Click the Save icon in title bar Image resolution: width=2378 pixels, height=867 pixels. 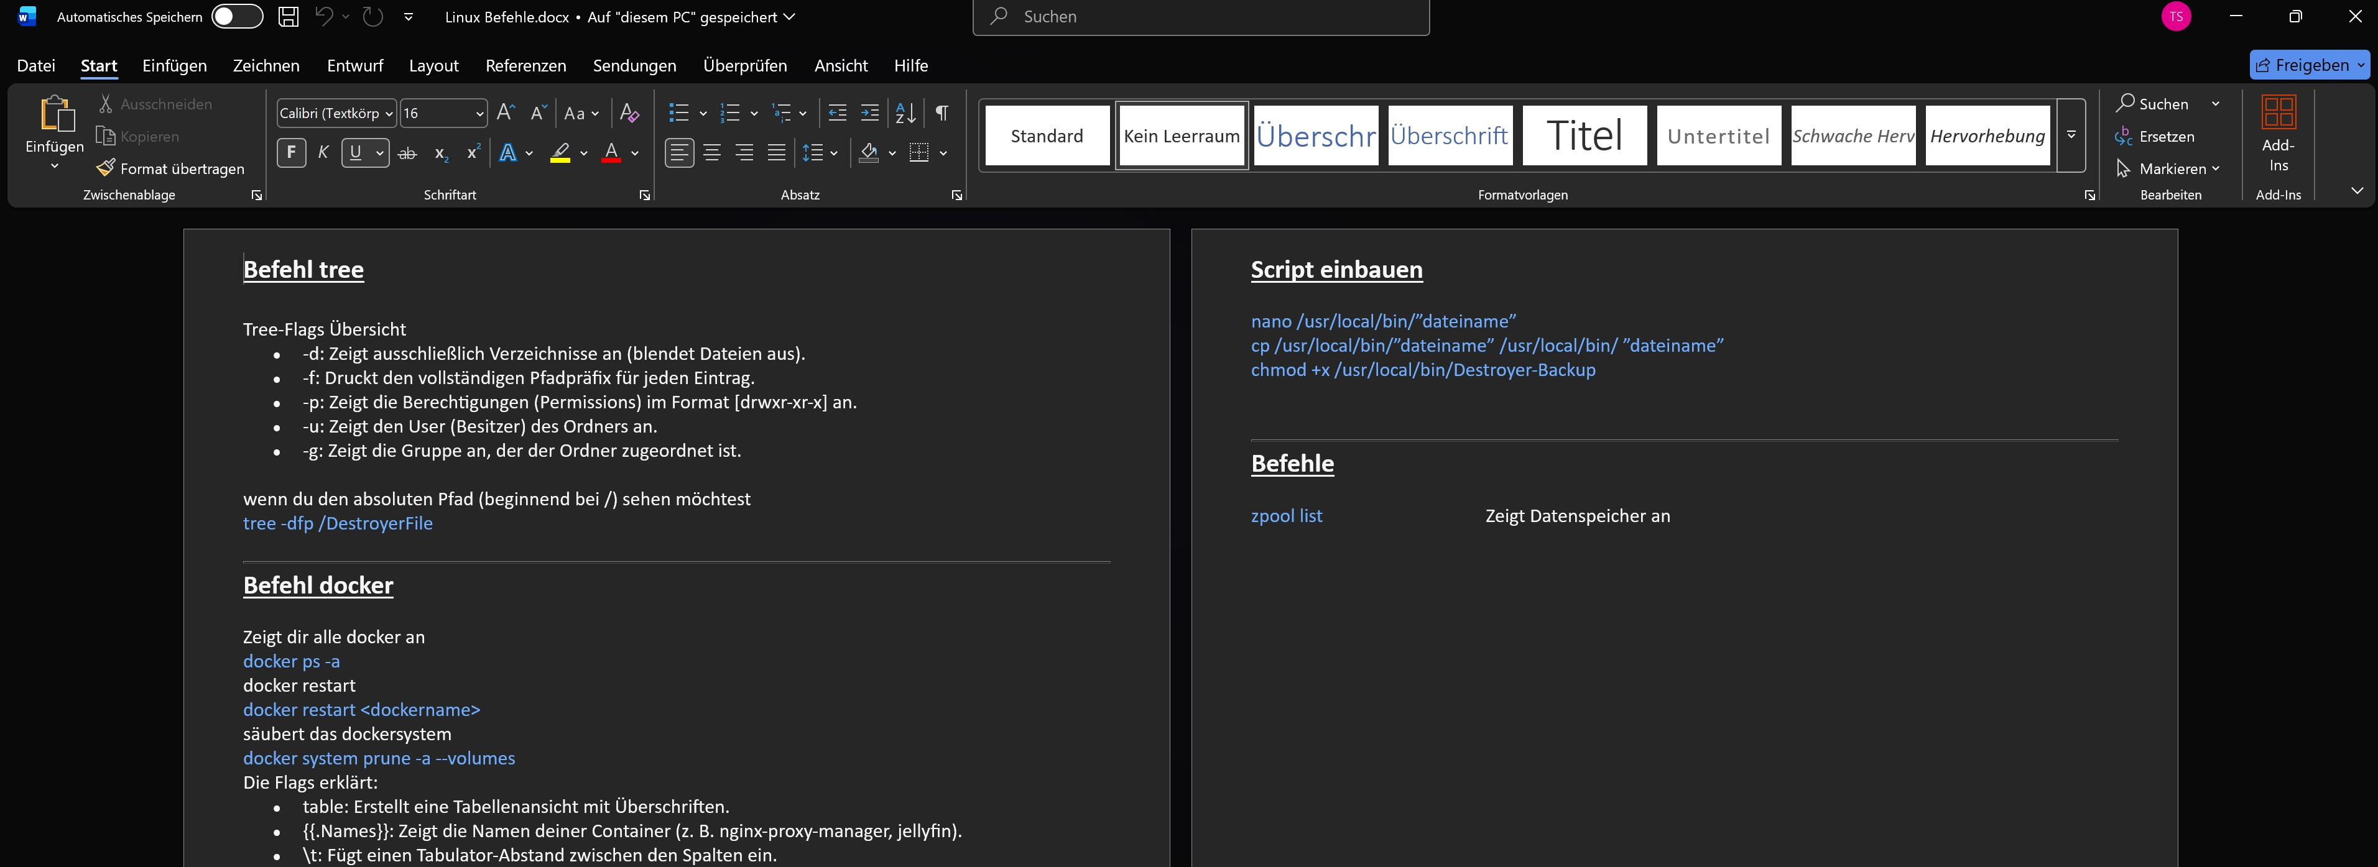pyautogui.click(x=289, y=17)
